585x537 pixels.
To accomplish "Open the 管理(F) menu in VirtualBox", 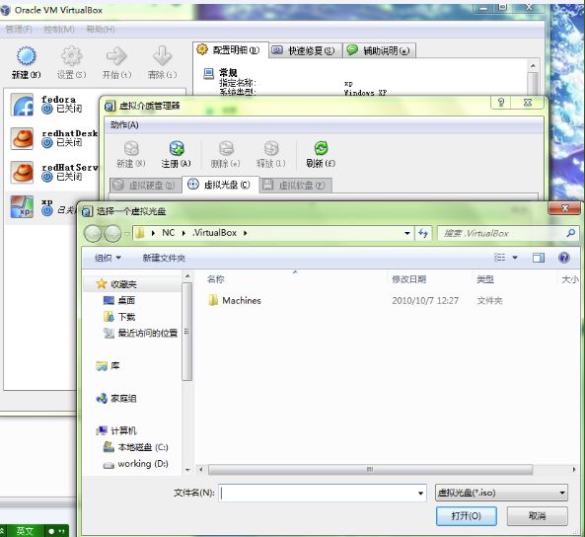I will (x=19, y=30).
